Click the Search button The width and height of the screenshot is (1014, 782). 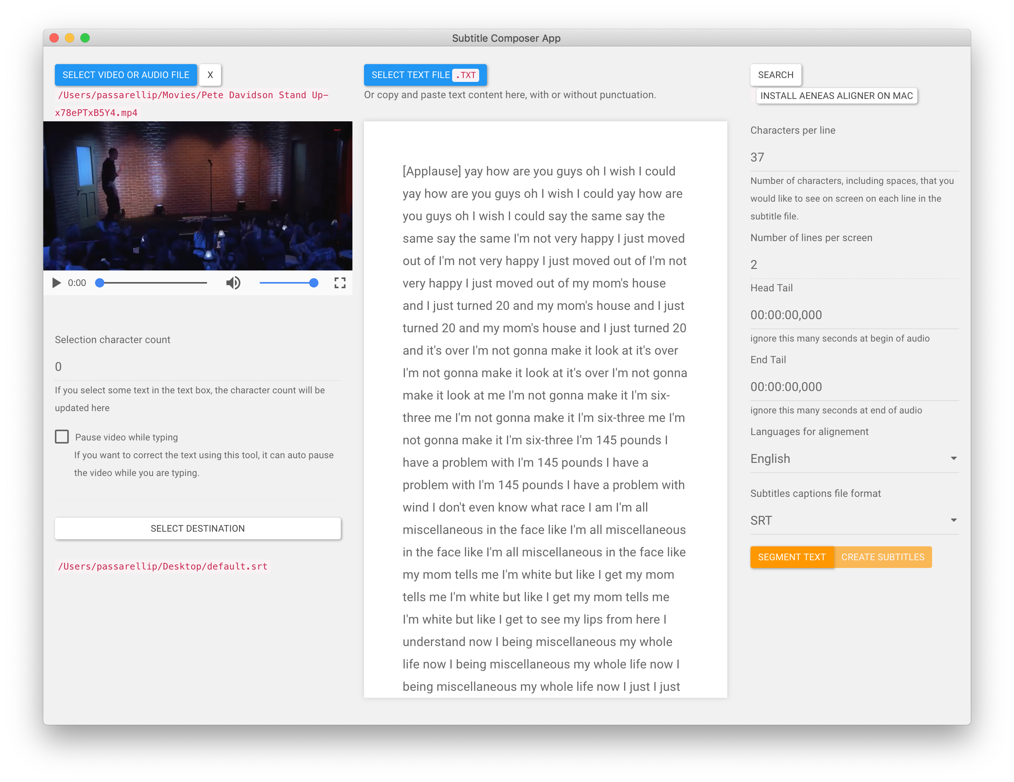pyautogui.click(x=775, y=75)
